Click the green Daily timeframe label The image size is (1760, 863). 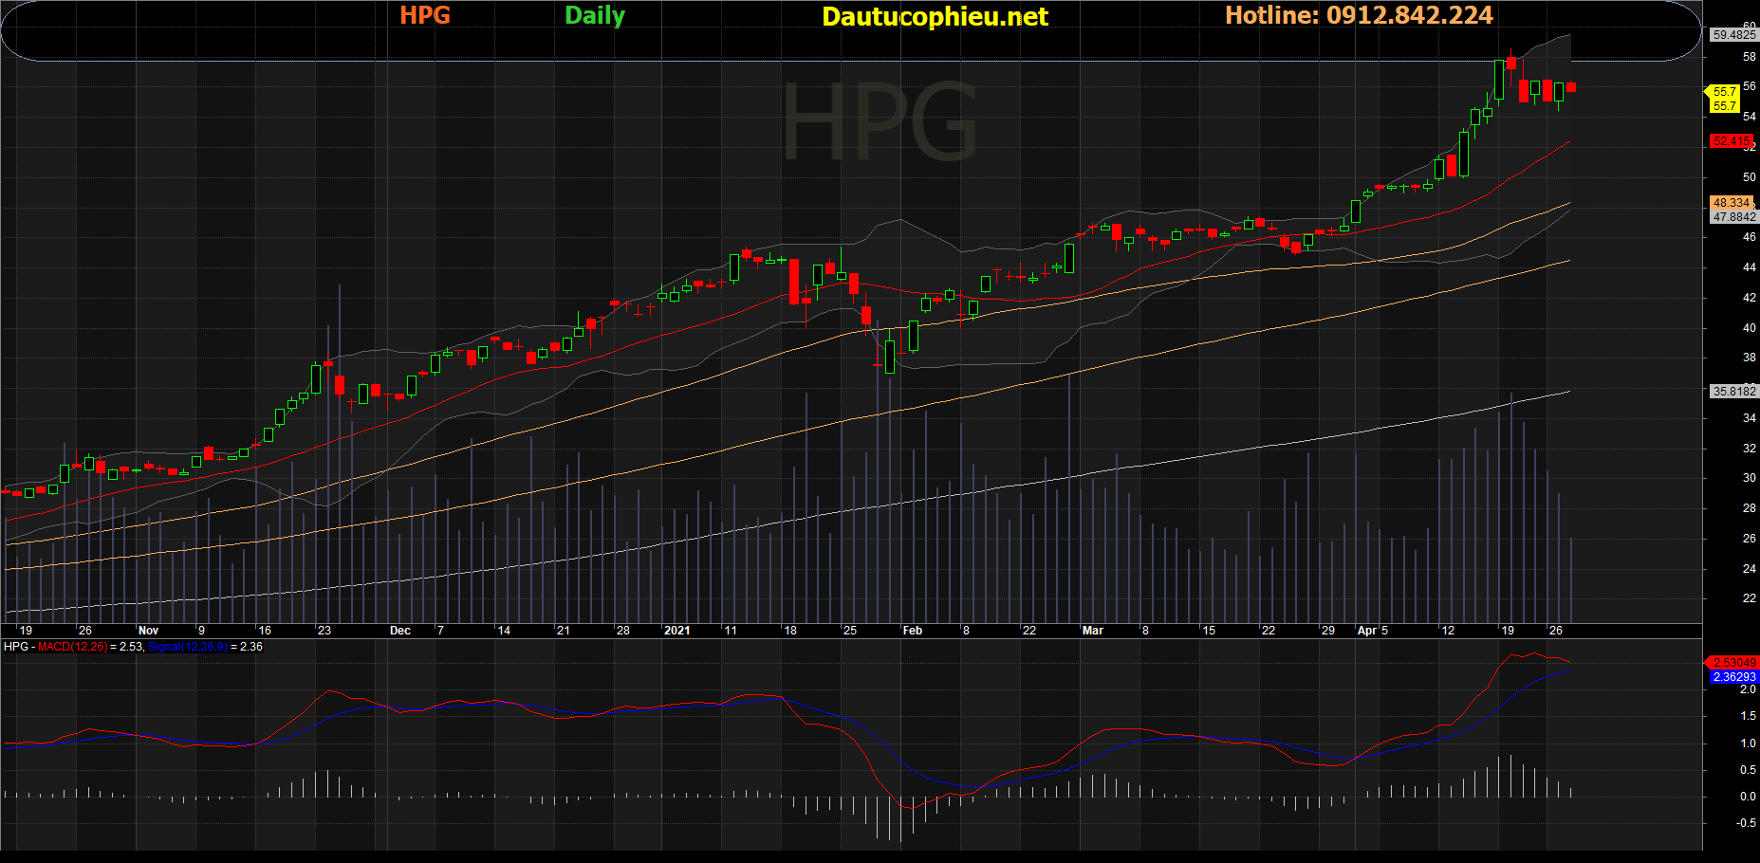coord(594,15)
